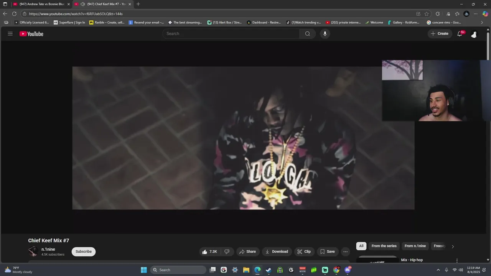Open the Create dropdown button
Image resolution: width=491 pixels, height=276 pixels.
coord(440,34)
